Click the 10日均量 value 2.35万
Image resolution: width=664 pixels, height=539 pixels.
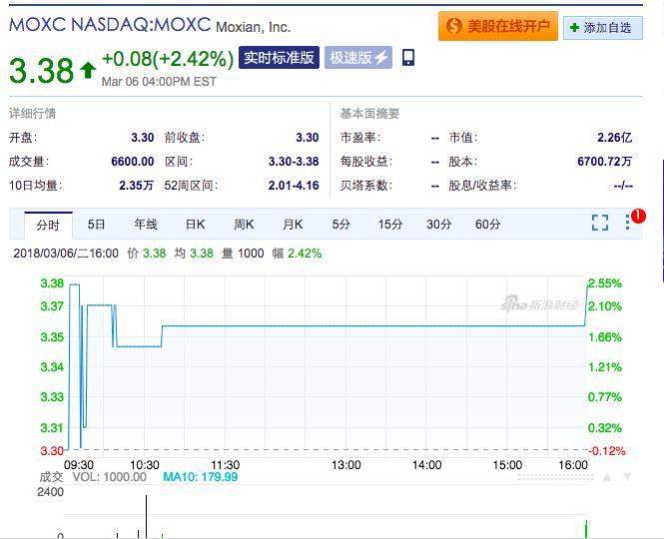(x=137, y=185)
